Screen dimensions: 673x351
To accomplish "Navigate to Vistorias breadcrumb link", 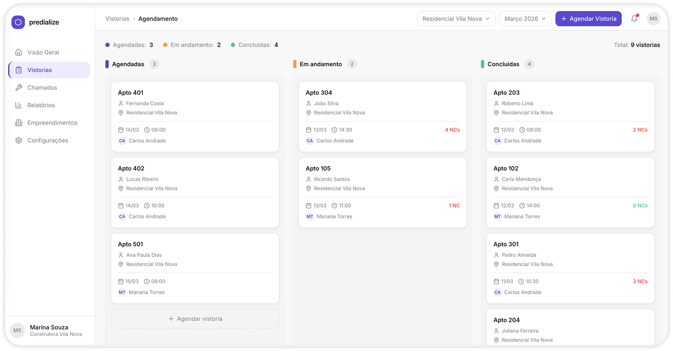I will pyautogui.click(x=117, y=19).
